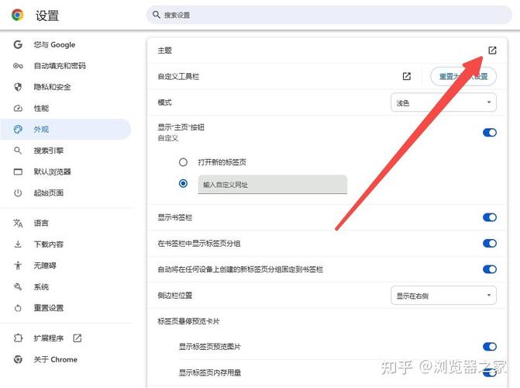Open 起始页面 settings section
This screenshot has width=520, height=388.
pyautogui.click(x=67, y=193)
